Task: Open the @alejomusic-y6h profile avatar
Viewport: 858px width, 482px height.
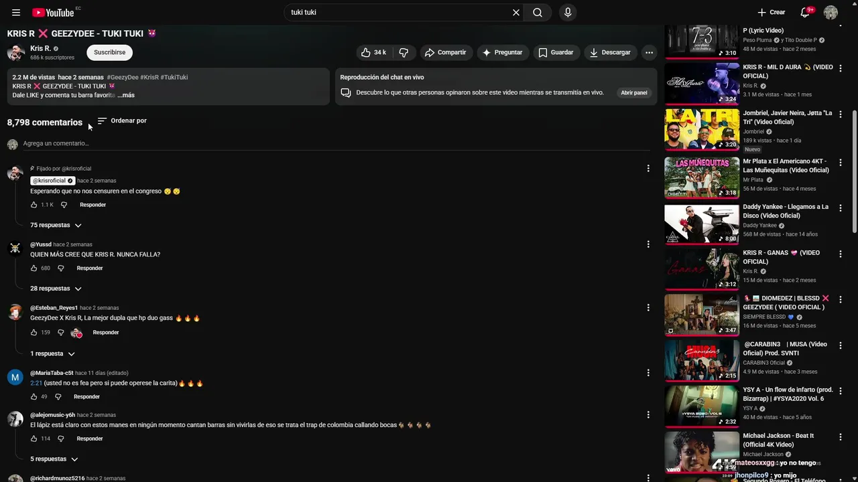Action: [15, 420]
